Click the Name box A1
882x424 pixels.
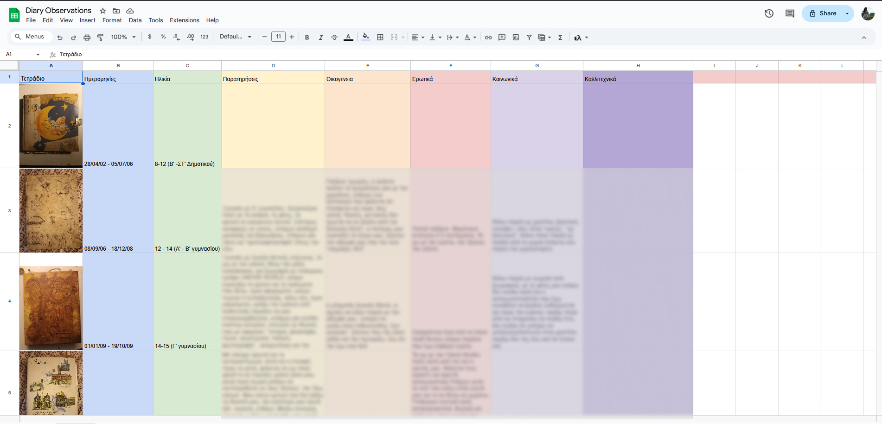click(x=22, y=54)
